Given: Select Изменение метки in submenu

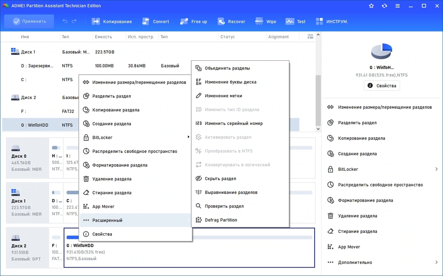Looking at the screenshot, I should tap(240, 96).
